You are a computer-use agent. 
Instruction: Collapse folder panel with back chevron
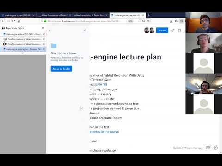50,30
